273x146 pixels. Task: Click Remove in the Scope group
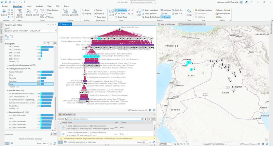click(50, 17)
